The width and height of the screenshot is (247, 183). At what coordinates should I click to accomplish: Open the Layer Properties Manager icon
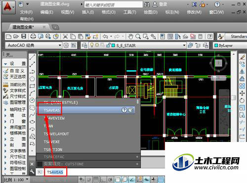click(x=84, y=46)
